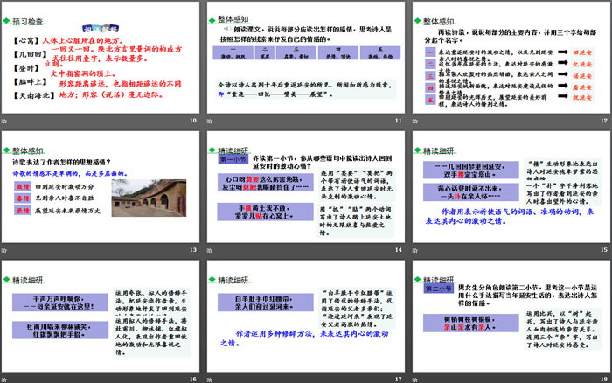Select slide 13 containing the cave dwelling photo
The height and width of the screenshot is (383, 612).
[x=101, y=187]
